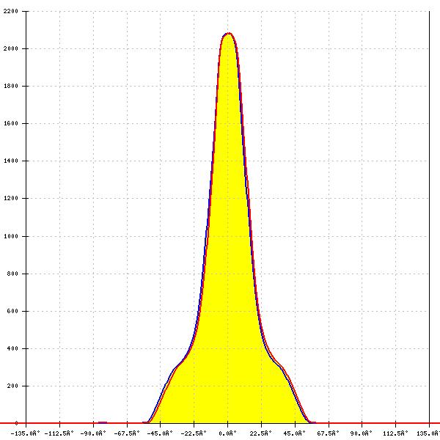Select the -45.0 degree x-axis label

point(160,433)
